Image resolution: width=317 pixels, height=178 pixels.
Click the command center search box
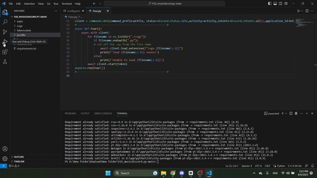164,3
